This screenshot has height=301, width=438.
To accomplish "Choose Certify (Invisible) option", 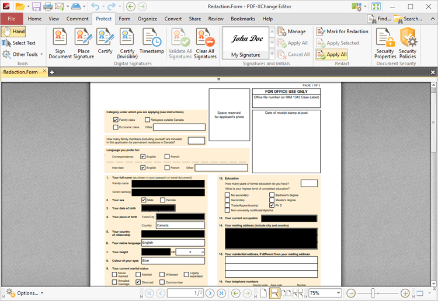I will pyautogui.click(x=127, y=43).
